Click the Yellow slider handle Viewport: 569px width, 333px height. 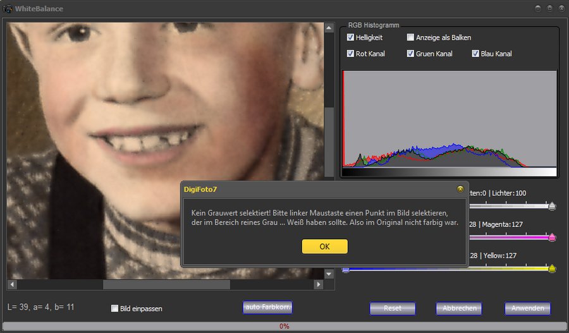click(552, 269)
